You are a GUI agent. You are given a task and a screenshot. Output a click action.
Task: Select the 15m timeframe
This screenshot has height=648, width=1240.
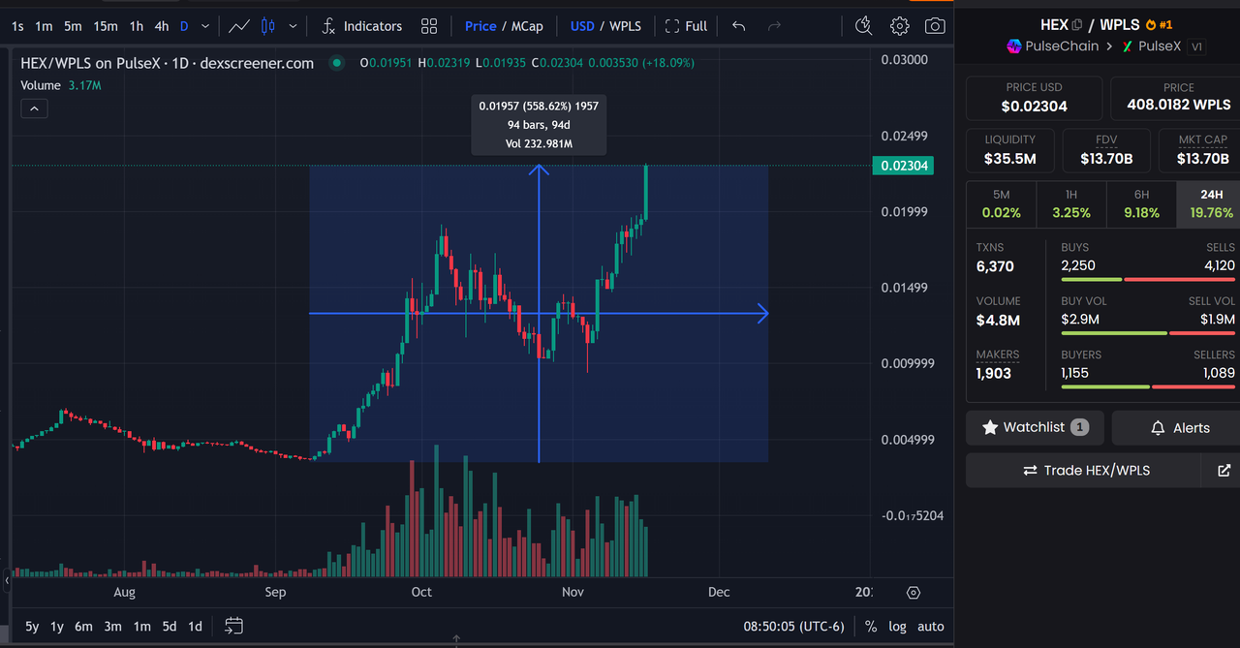coord(105,26)
